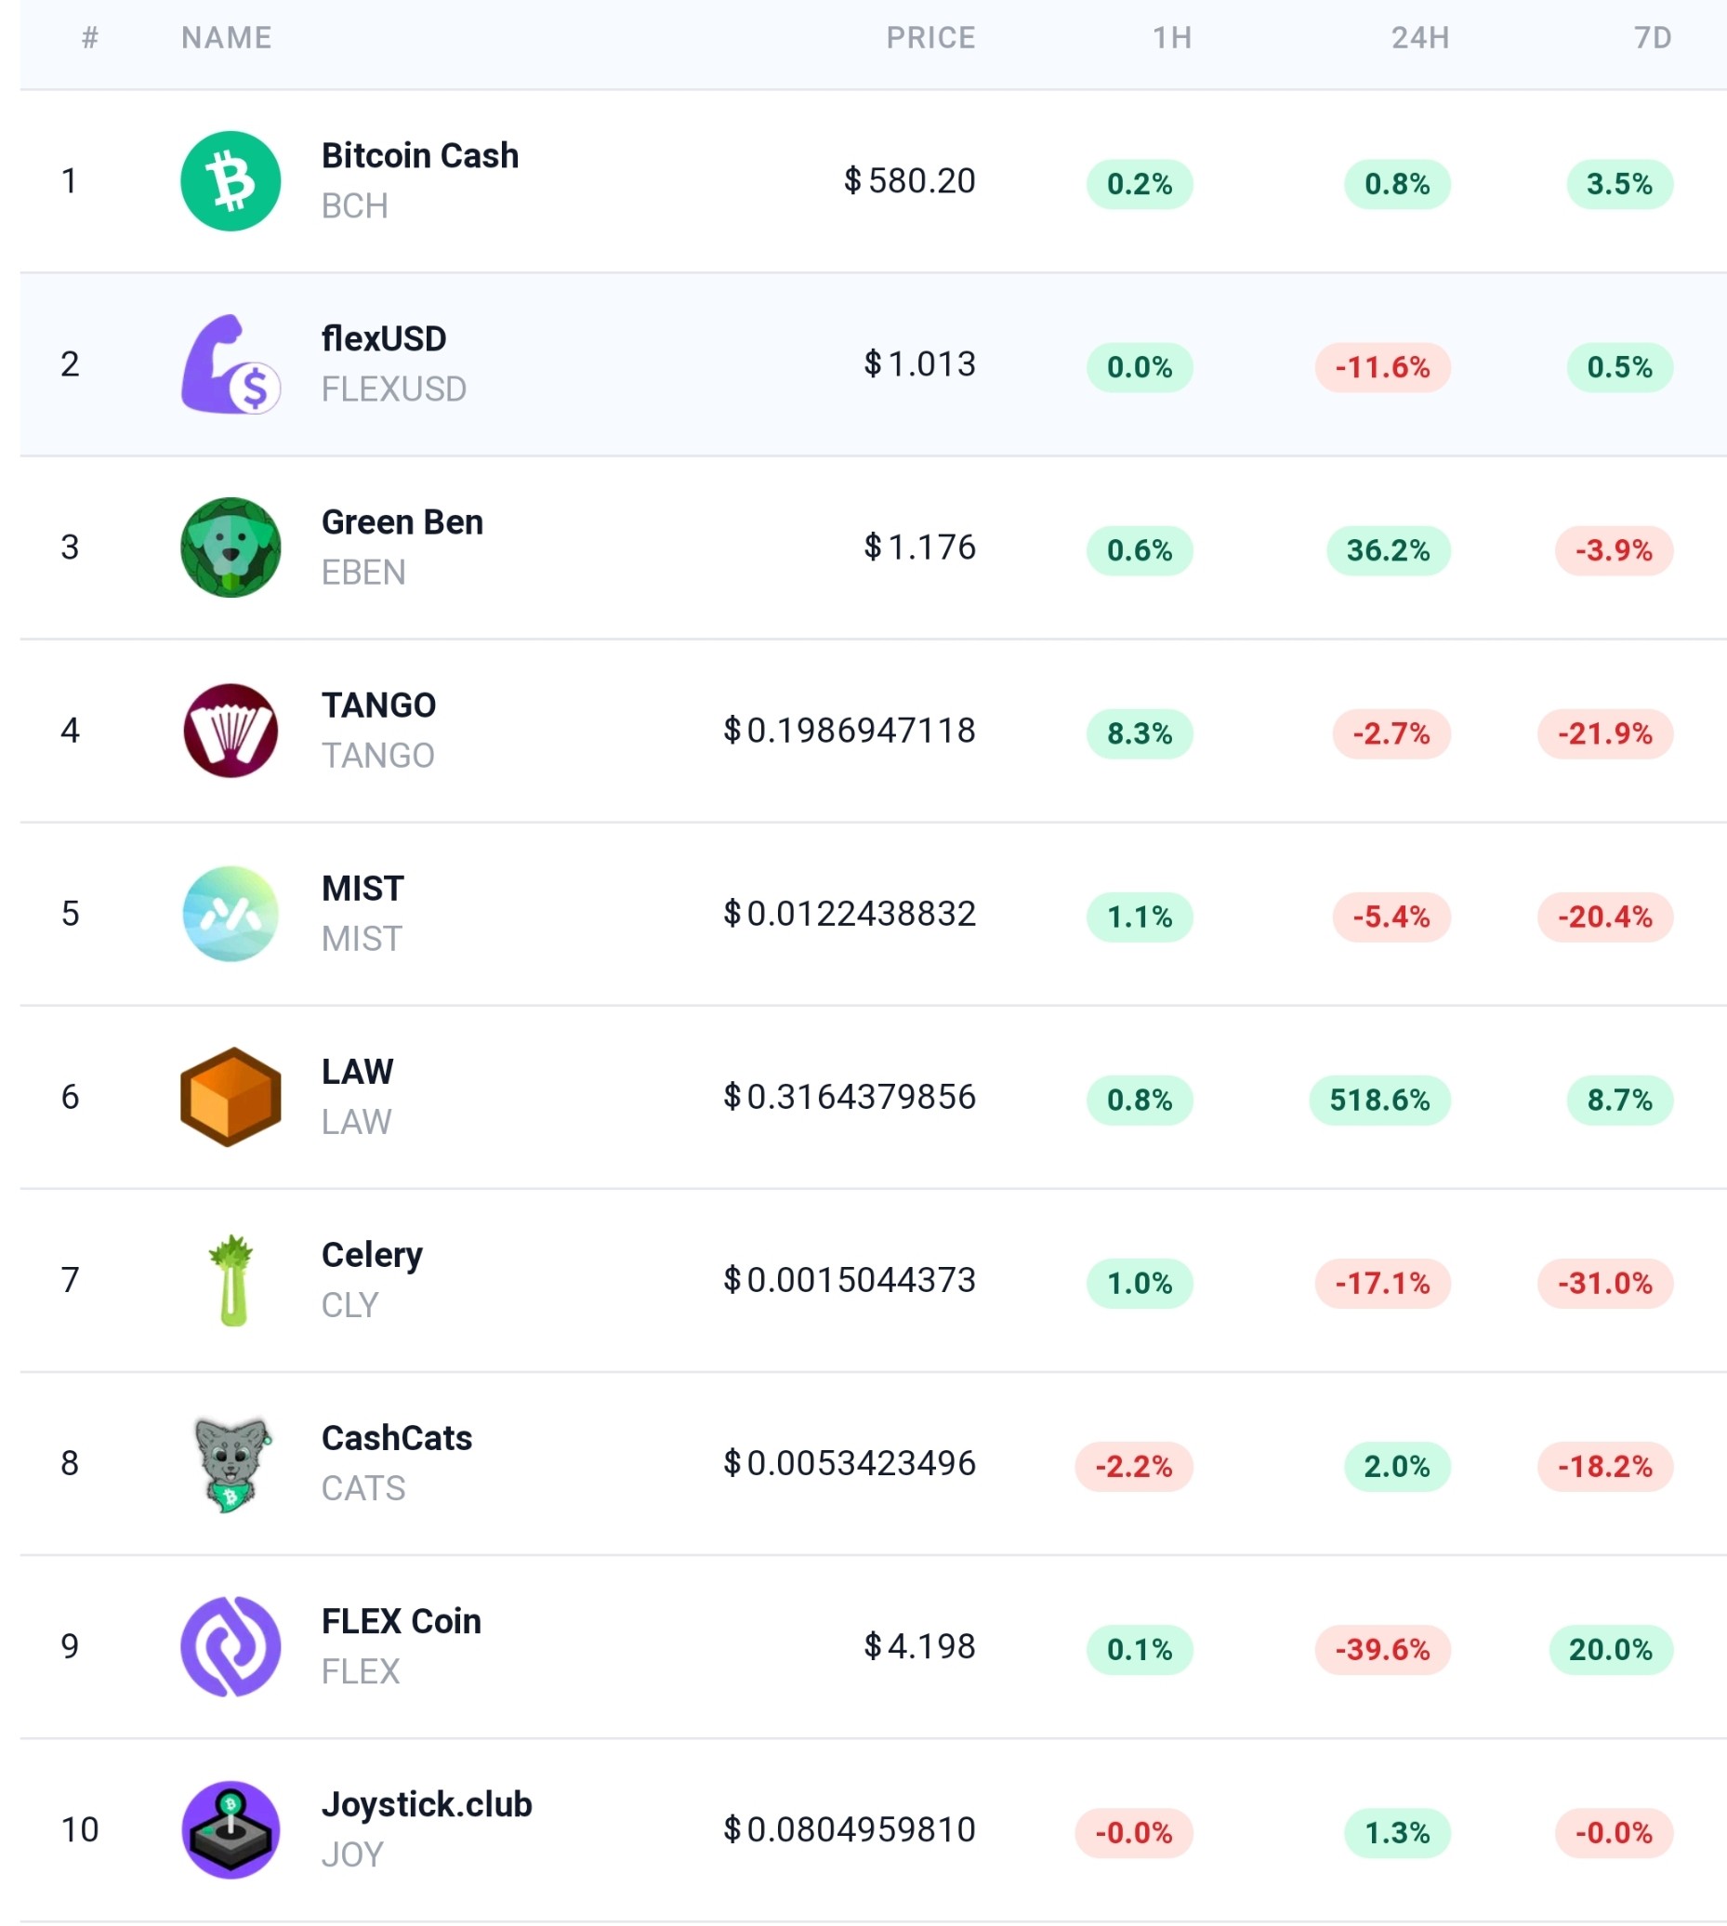Select the LAW orange cube icon
The width and height of the screenshot is (1727, 1926).
[x=231, y=1097]
